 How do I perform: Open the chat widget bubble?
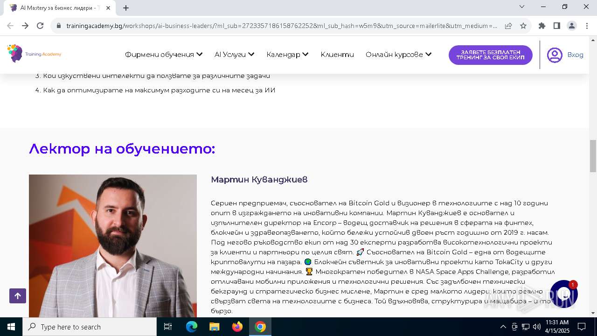[564, 294]
